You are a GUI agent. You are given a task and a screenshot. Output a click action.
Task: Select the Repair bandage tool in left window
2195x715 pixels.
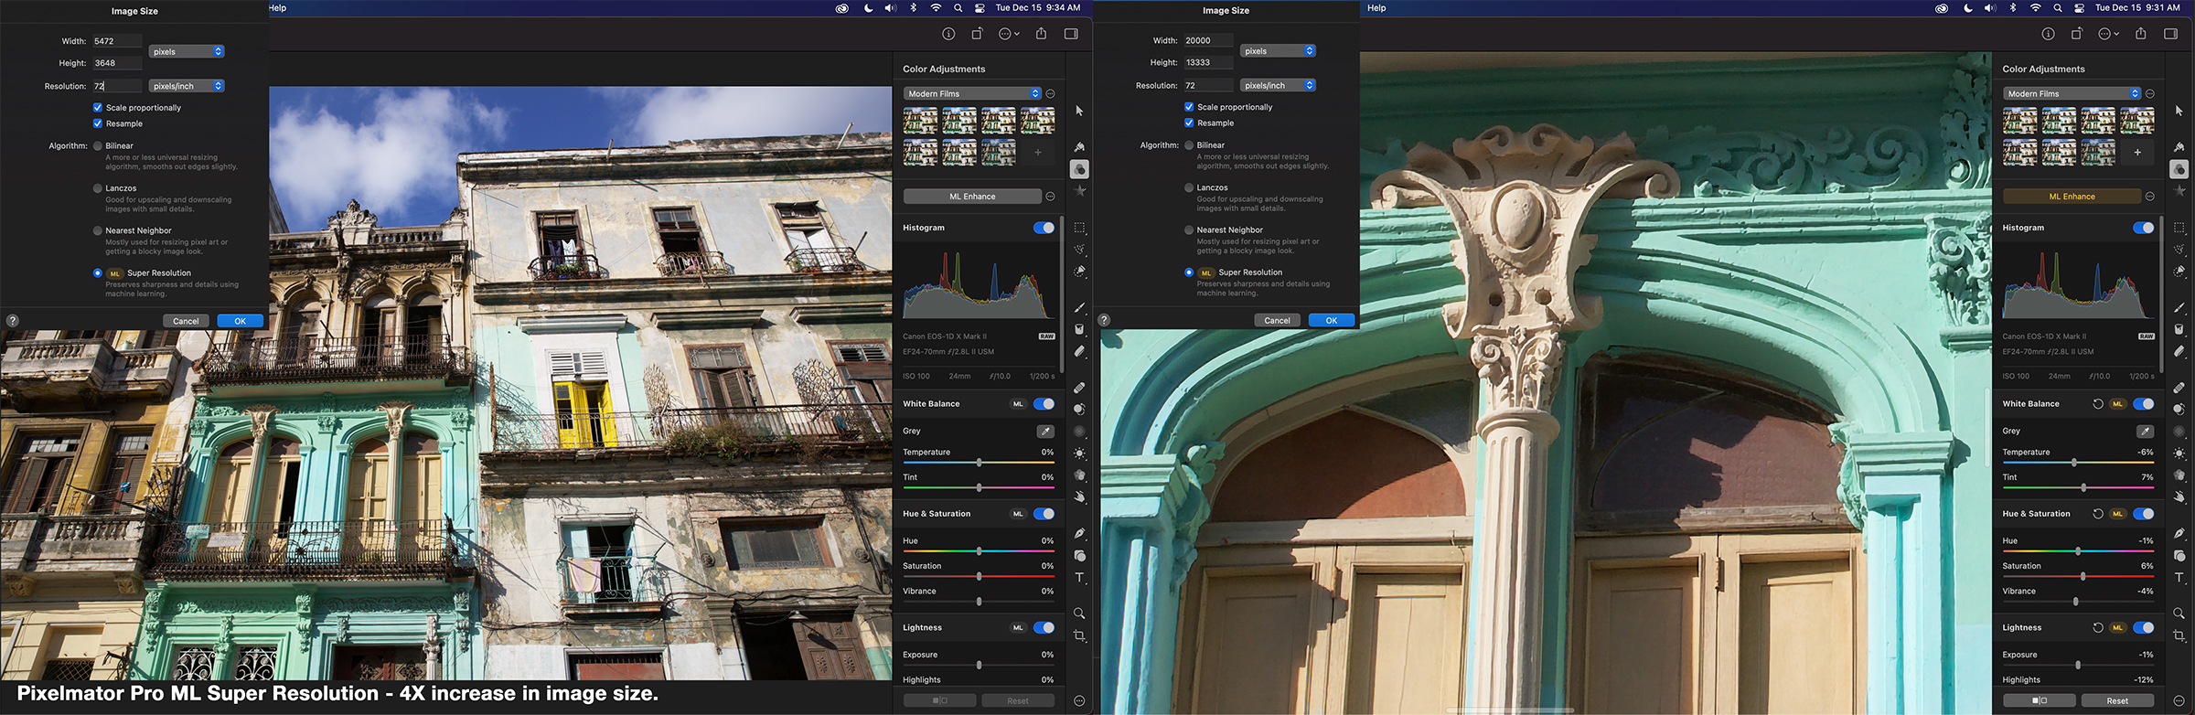point(1079,388)
